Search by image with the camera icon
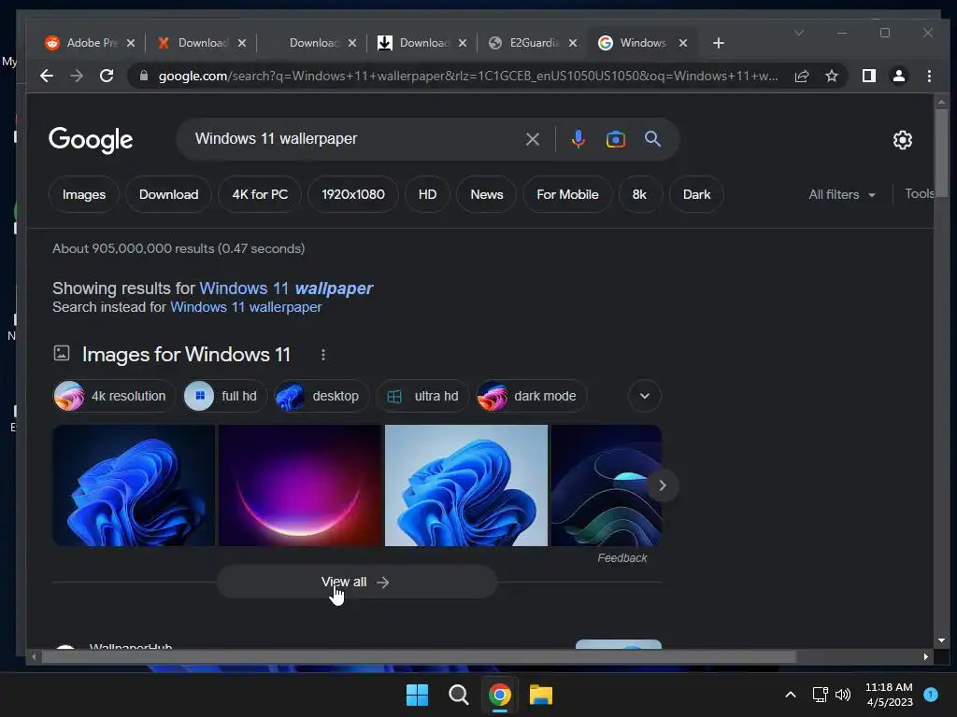This screenshot has width=957, height=717. (615, 139)
